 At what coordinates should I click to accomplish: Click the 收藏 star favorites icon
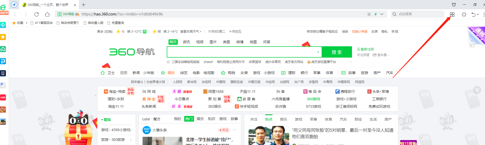14,23
